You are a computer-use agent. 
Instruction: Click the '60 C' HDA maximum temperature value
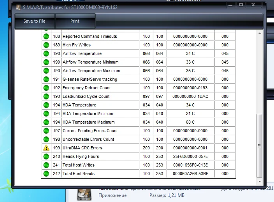[x=190, y=122]
